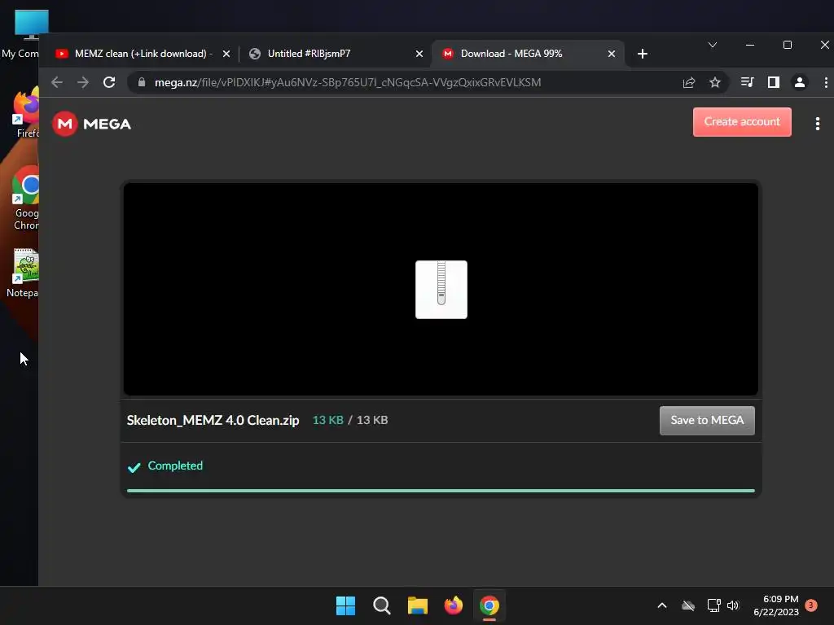
Task: Click OneDrive cloud tray icon
Action: (x=688, y=605)
